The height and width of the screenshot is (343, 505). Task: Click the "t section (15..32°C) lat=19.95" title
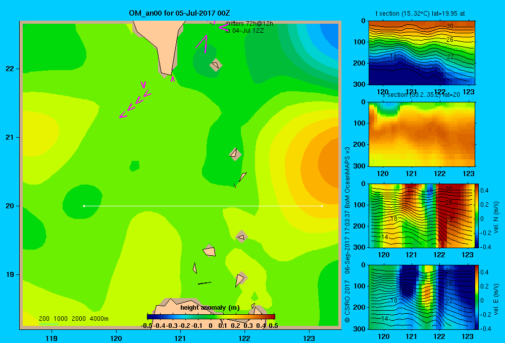pos(420,14)
